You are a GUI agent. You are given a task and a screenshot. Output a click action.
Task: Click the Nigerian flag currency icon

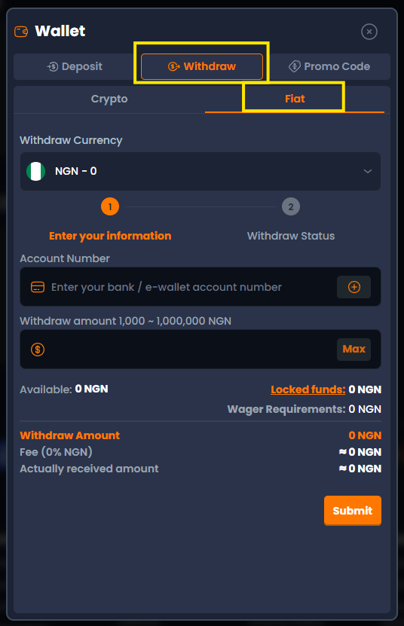point(35,171)
